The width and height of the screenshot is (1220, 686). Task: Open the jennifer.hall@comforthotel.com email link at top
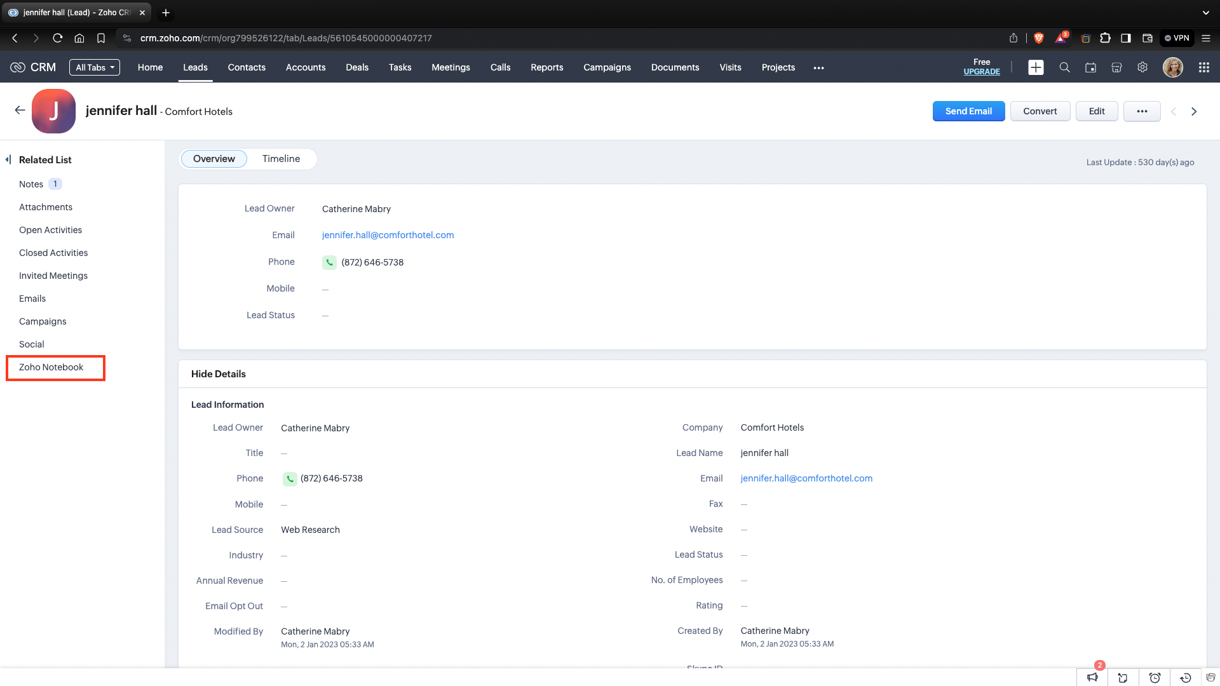388,235
